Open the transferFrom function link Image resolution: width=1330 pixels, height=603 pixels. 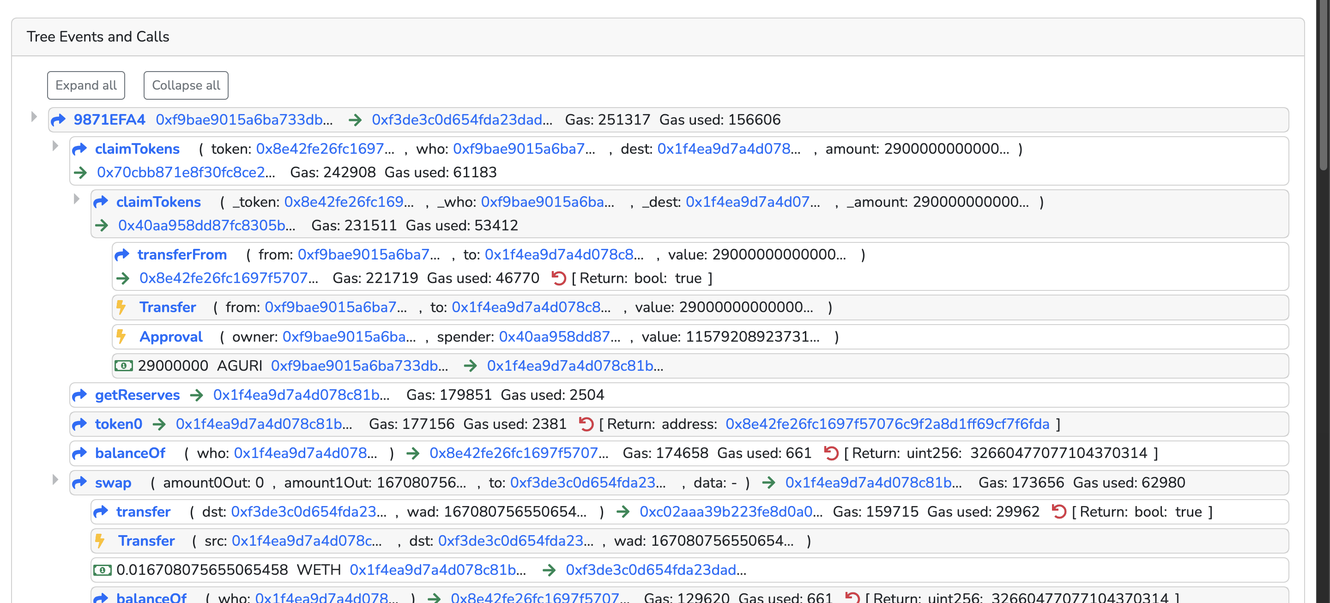pyautogui.click(x=182, y=254)
